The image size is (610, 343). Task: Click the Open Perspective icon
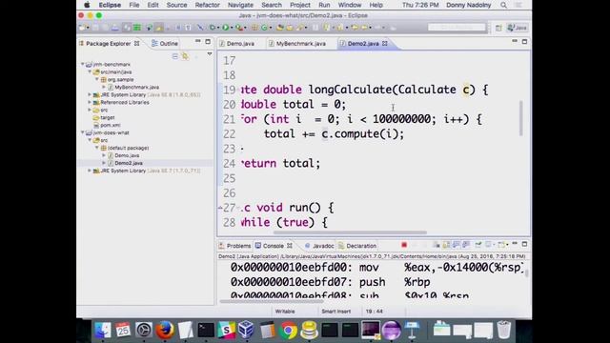498,28
